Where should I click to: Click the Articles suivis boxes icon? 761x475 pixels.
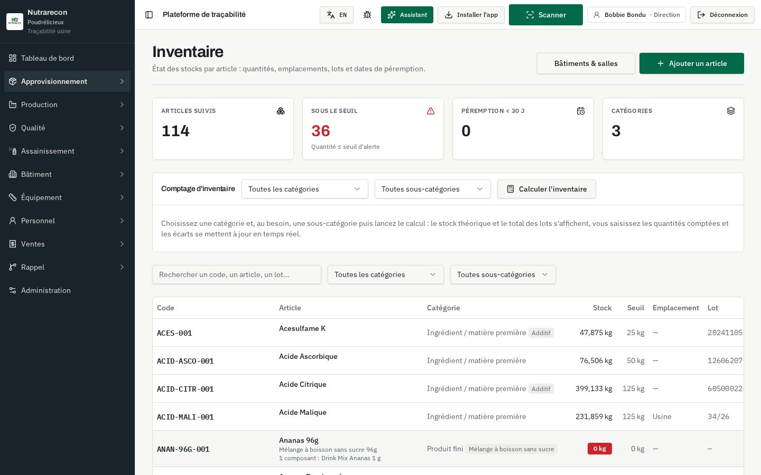click(x=281, y=111)
